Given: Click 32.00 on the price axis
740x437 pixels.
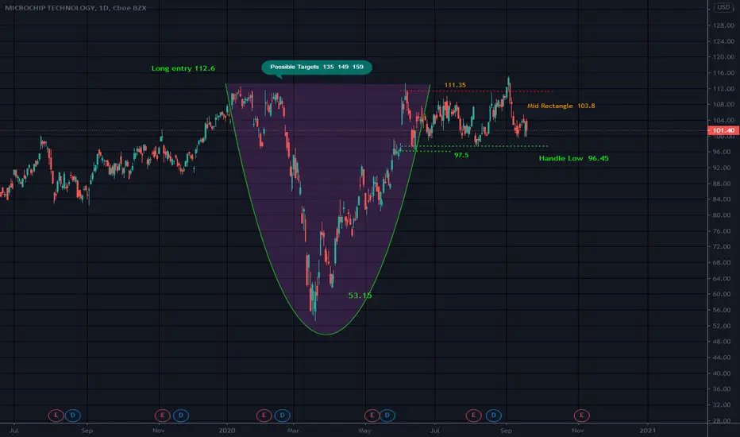Looking at the screenshot, I should point(723,405).
